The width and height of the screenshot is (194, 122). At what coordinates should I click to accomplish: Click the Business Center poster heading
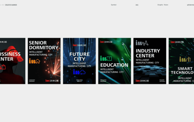tap(10, 57)
